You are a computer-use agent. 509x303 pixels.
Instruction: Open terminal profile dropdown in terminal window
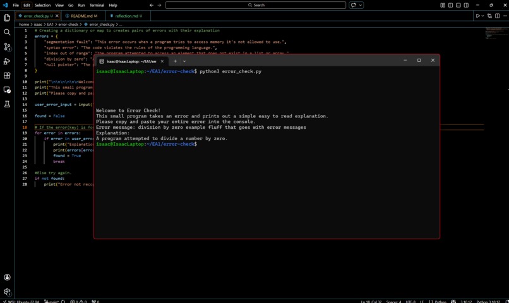coord(184,61)
